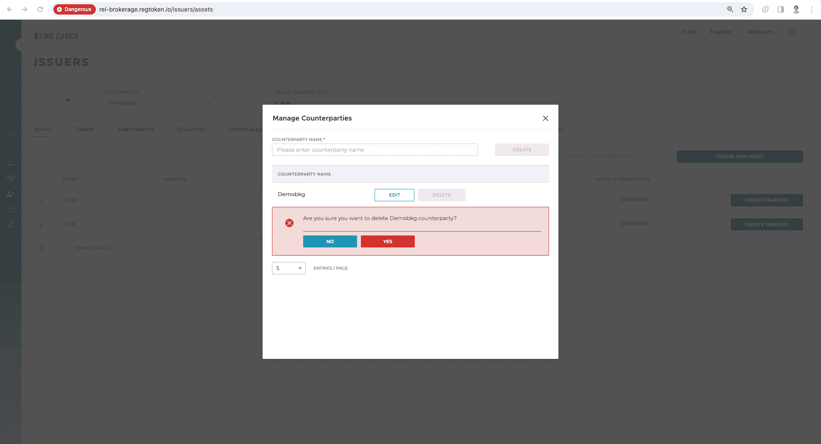Open the handshake icon in the sidebar
Image resolution: width=821 pixels, height=444 pixels.
pyautogui.click(x=11, y=178)
